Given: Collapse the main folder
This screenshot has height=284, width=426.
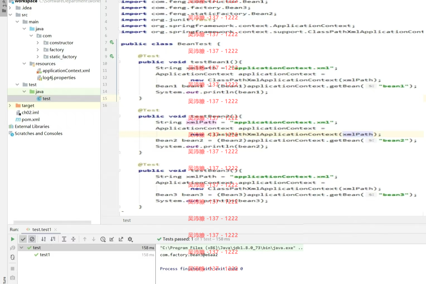Looking at the screenshot, I should 17,22.
